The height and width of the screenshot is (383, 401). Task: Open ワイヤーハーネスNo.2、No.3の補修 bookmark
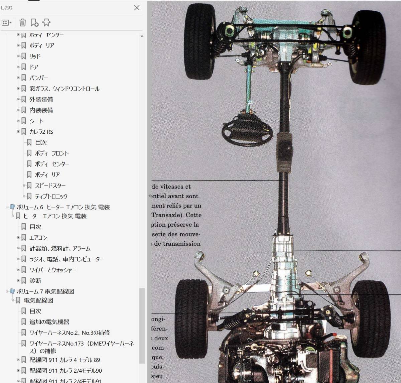[70, 333]
